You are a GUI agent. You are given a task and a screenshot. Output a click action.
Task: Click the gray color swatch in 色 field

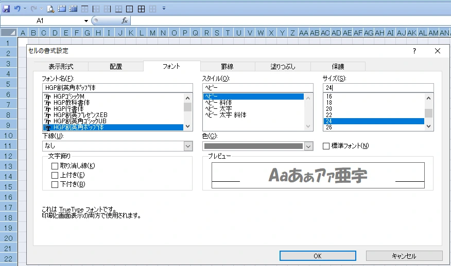tap(253, 146)
